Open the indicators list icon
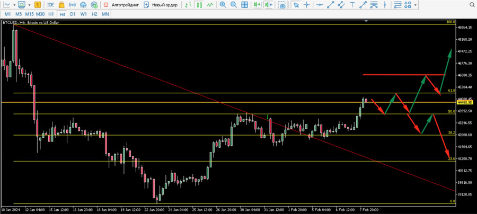Image resolution: width=477 pixels, height=214 pixels. 21,5
